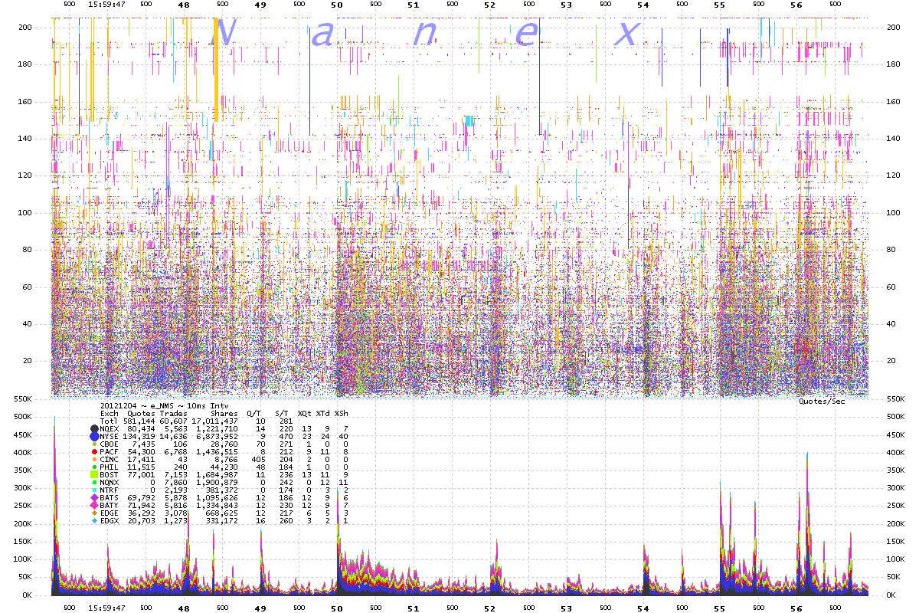This screenshot has height=613, width=919.
Task: Select the 'Totl' row label
Action: coord(110,421)
